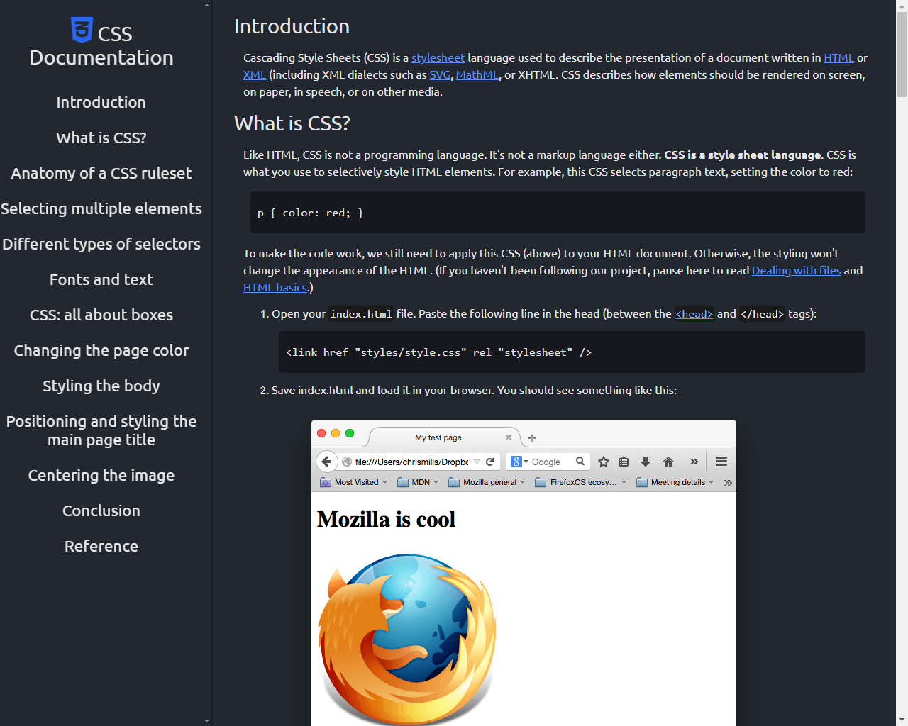Follow the HTML link in introduction

(x=838, y=58)
